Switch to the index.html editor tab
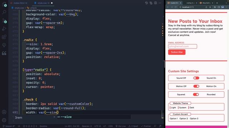229x128 pixels. click(x=19, y=3)
